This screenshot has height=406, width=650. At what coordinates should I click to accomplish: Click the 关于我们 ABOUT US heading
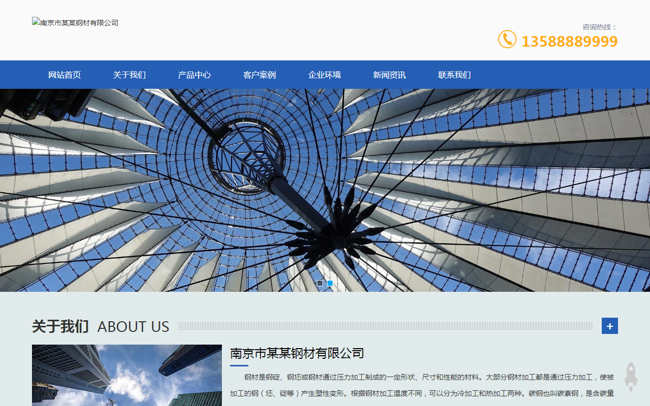(x=101, y=326)
